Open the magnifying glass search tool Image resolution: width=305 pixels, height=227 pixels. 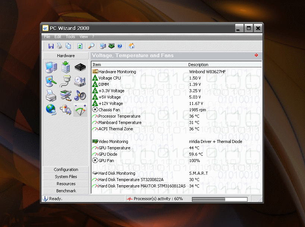click(x=91, y=46)
